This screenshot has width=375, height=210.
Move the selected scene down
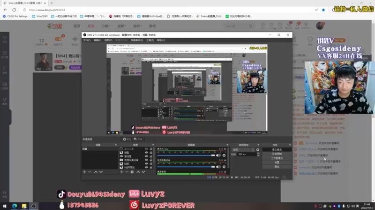tap(101, 172)
